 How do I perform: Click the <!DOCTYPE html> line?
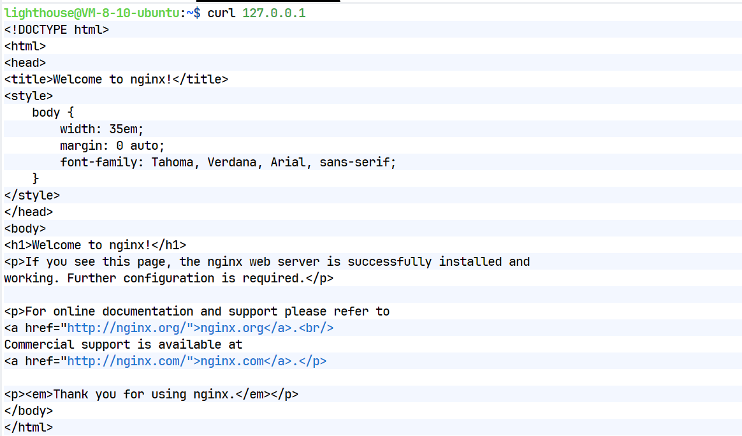coord(57,30)
